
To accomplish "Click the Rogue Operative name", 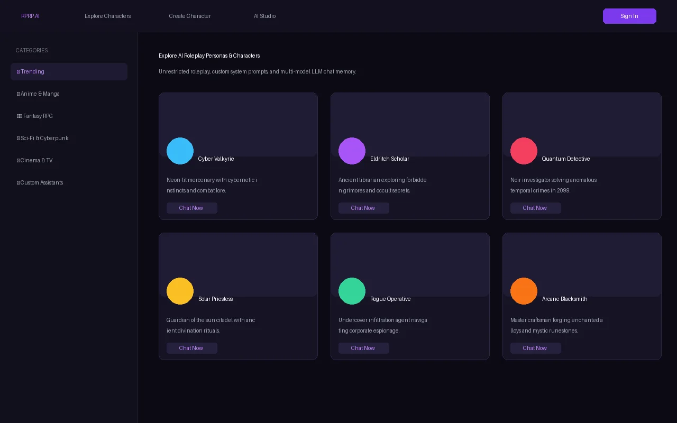I will click(390, 299).
